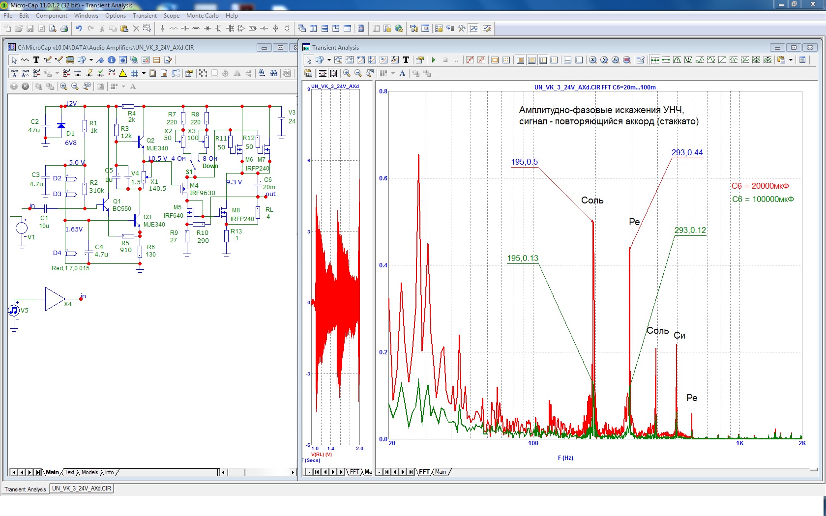Click the schematic horizontal scrollbar left arrow

click(223, 472)
